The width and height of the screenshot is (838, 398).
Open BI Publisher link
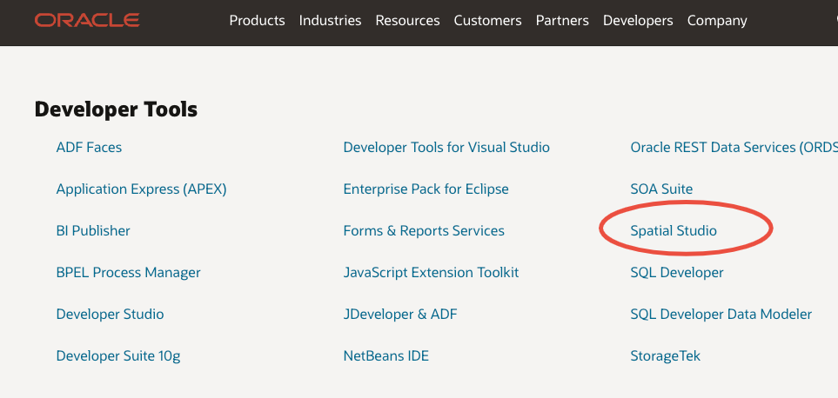(93, 231)
